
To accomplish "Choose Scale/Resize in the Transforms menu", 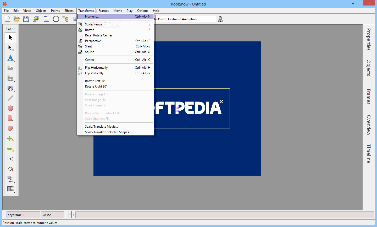I will click(115, 24).
